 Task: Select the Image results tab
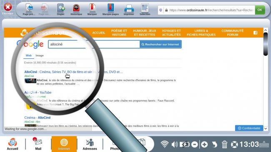40,56
